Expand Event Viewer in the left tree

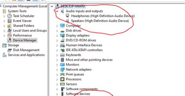coord(4,21)
